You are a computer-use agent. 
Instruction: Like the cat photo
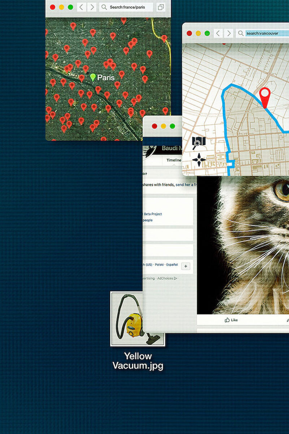[x=231, y=320]
